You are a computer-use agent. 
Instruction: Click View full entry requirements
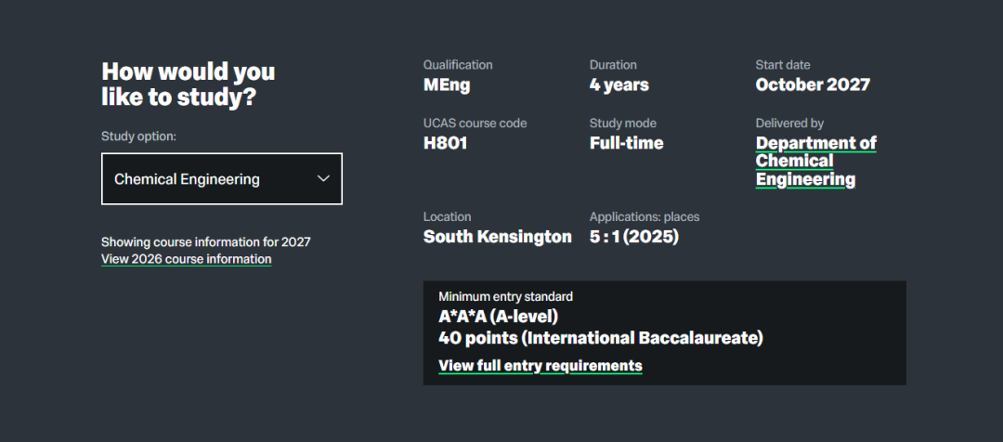coord(540,365)
